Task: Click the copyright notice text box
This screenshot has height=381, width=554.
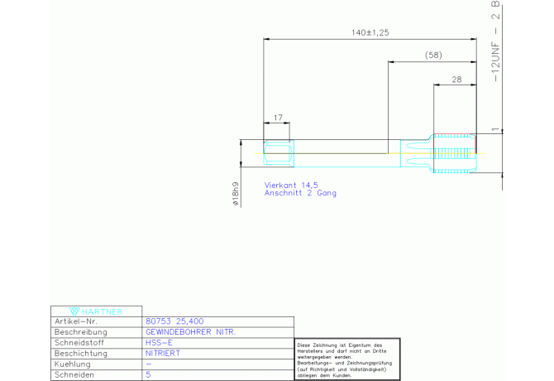Action: 347,359
